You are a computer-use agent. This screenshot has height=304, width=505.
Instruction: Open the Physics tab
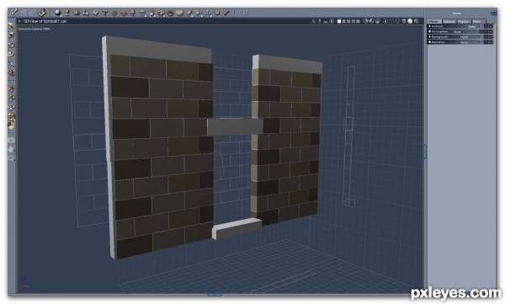(x=463, y=21)
